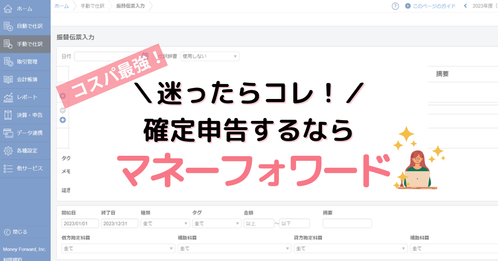The image size is (498, 261).
Task: Open 他サービス in the sidebar
Action: click(25, 169)
